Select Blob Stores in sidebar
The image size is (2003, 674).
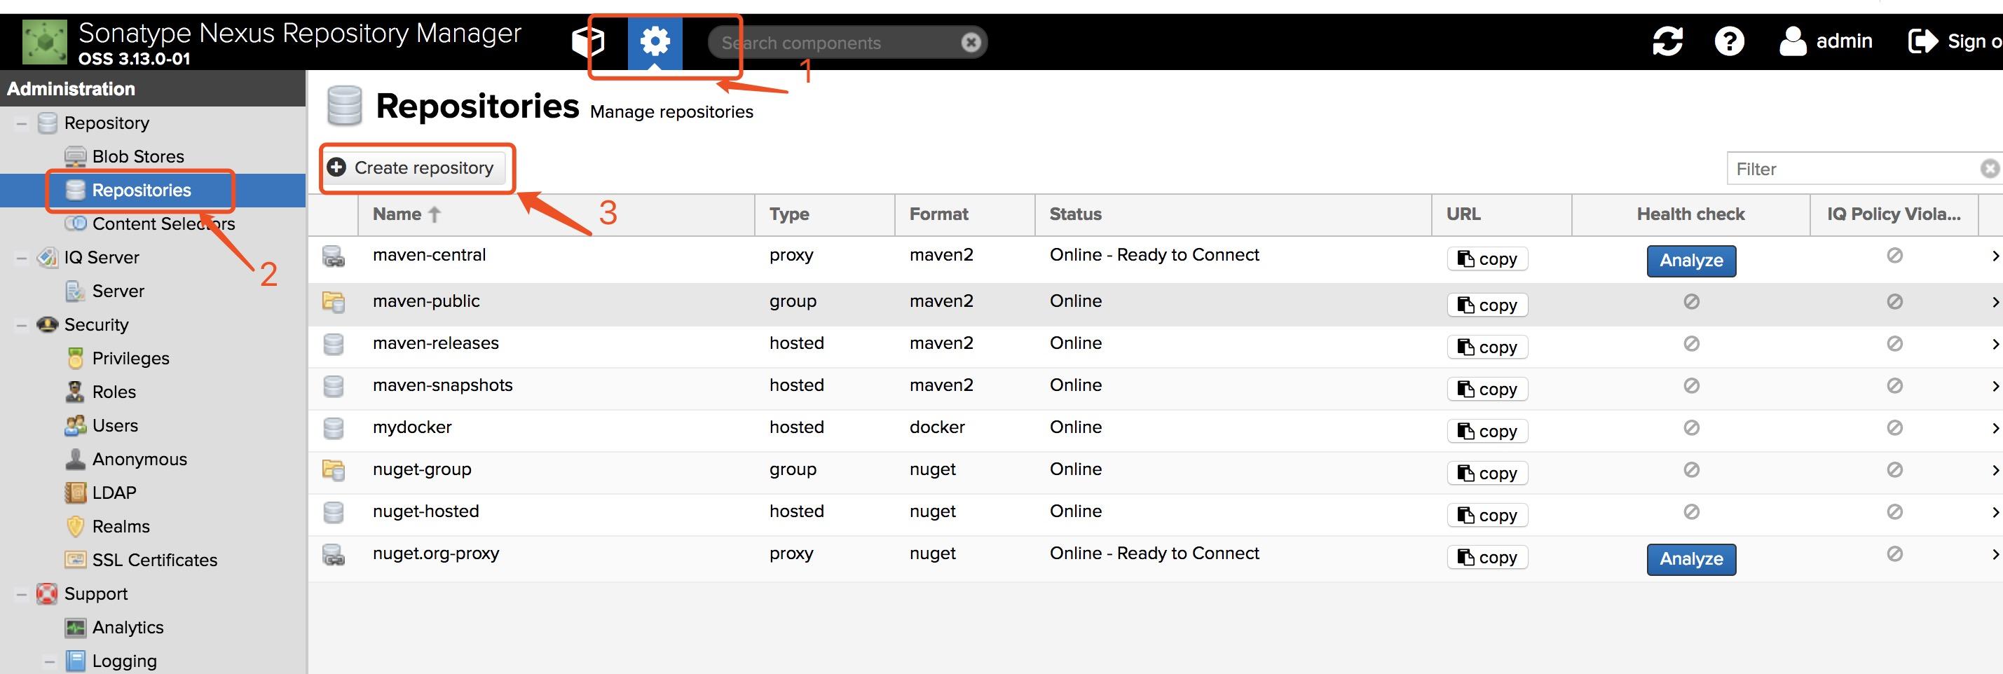point(137,156)
